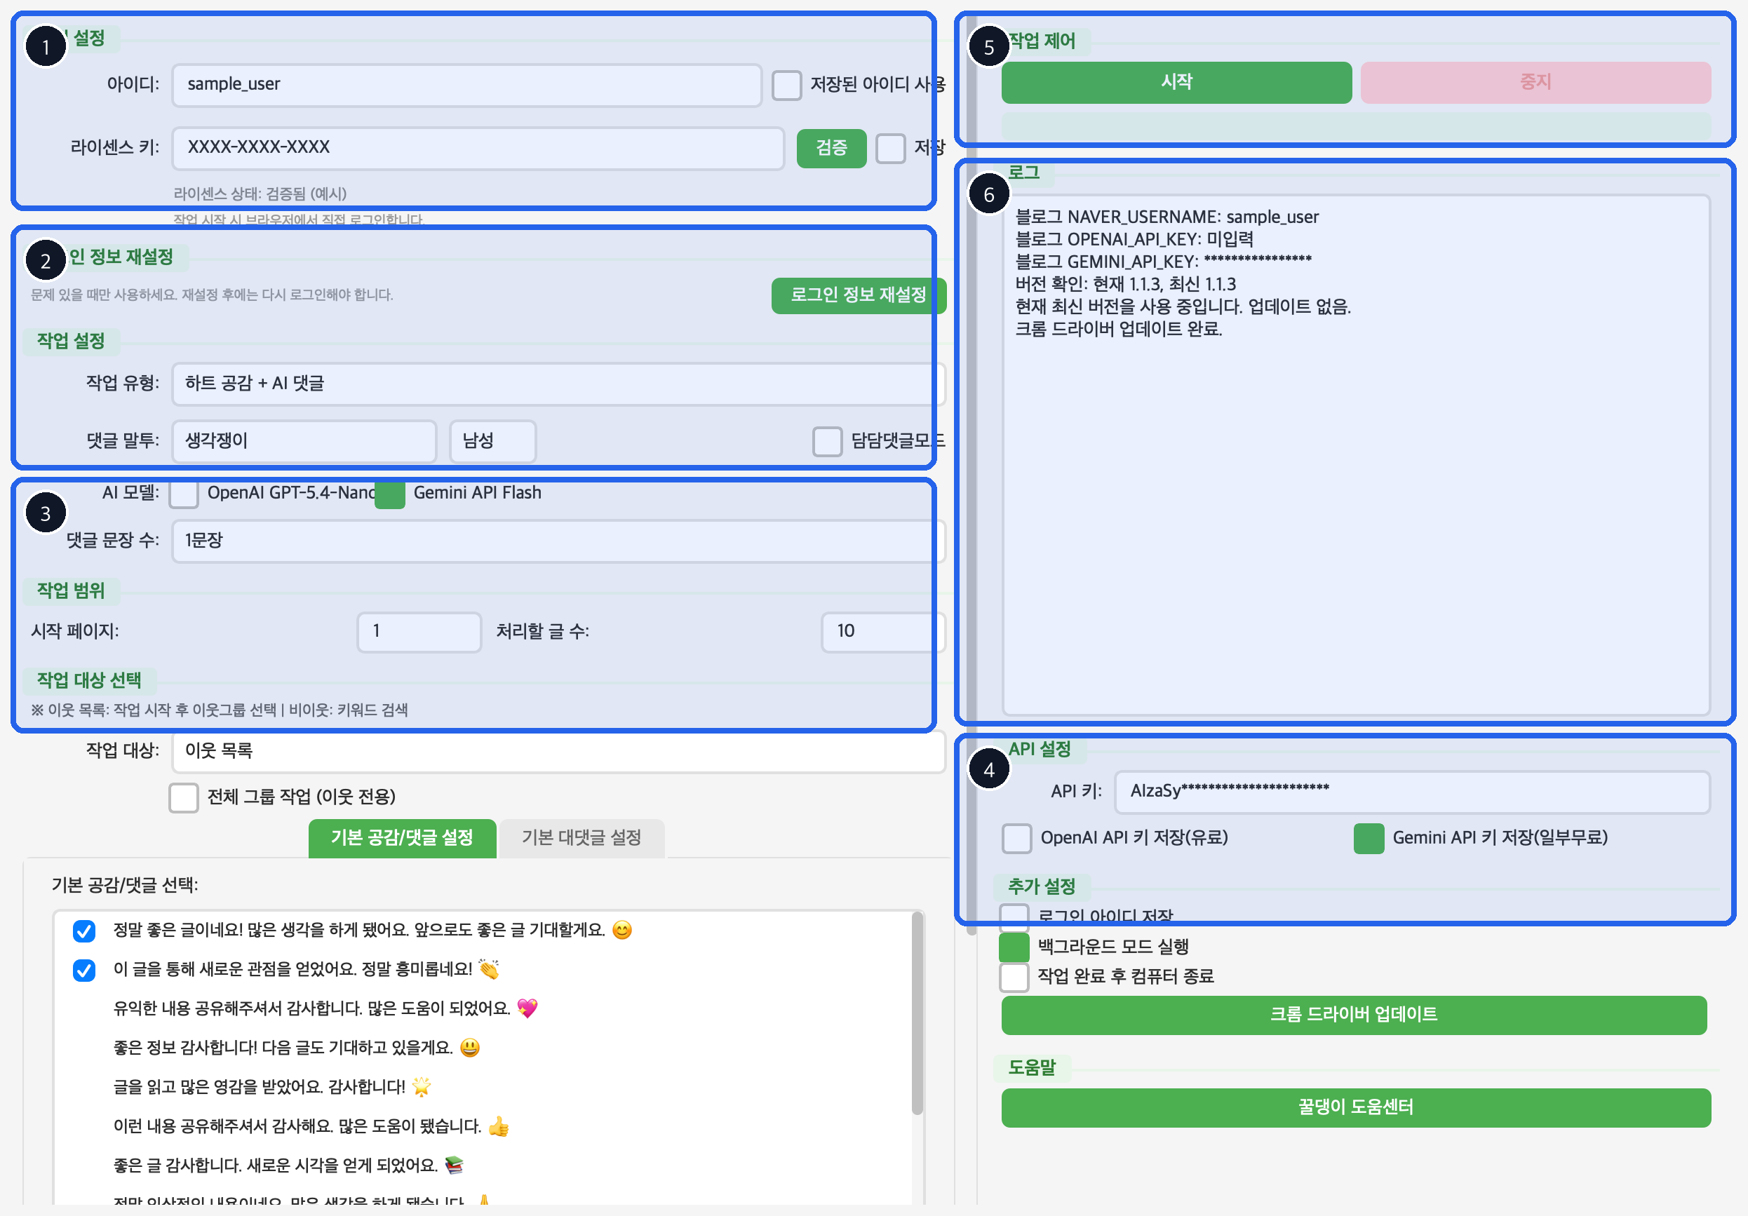Switch to the 기본 대댓글 설정 tab
Viewport: 1748px width, 1216px height.
coord(581,838)
